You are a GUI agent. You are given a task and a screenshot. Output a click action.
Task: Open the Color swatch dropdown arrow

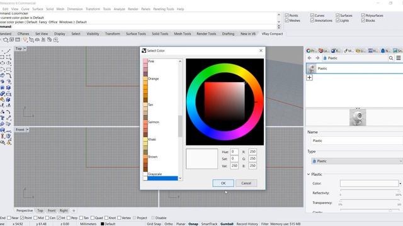point(400,183)
